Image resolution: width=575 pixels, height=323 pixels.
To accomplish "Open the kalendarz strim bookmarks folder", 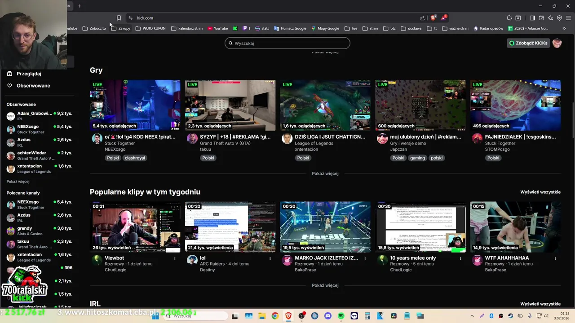I will pyautogui.click(x=187, y=28).
